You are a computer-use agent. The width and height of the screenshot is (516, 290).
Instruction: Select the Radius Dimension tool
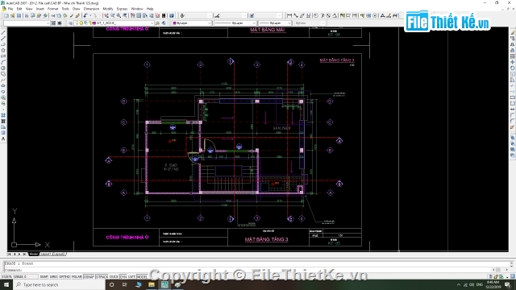pyautogui.click(x=316, y=15)
